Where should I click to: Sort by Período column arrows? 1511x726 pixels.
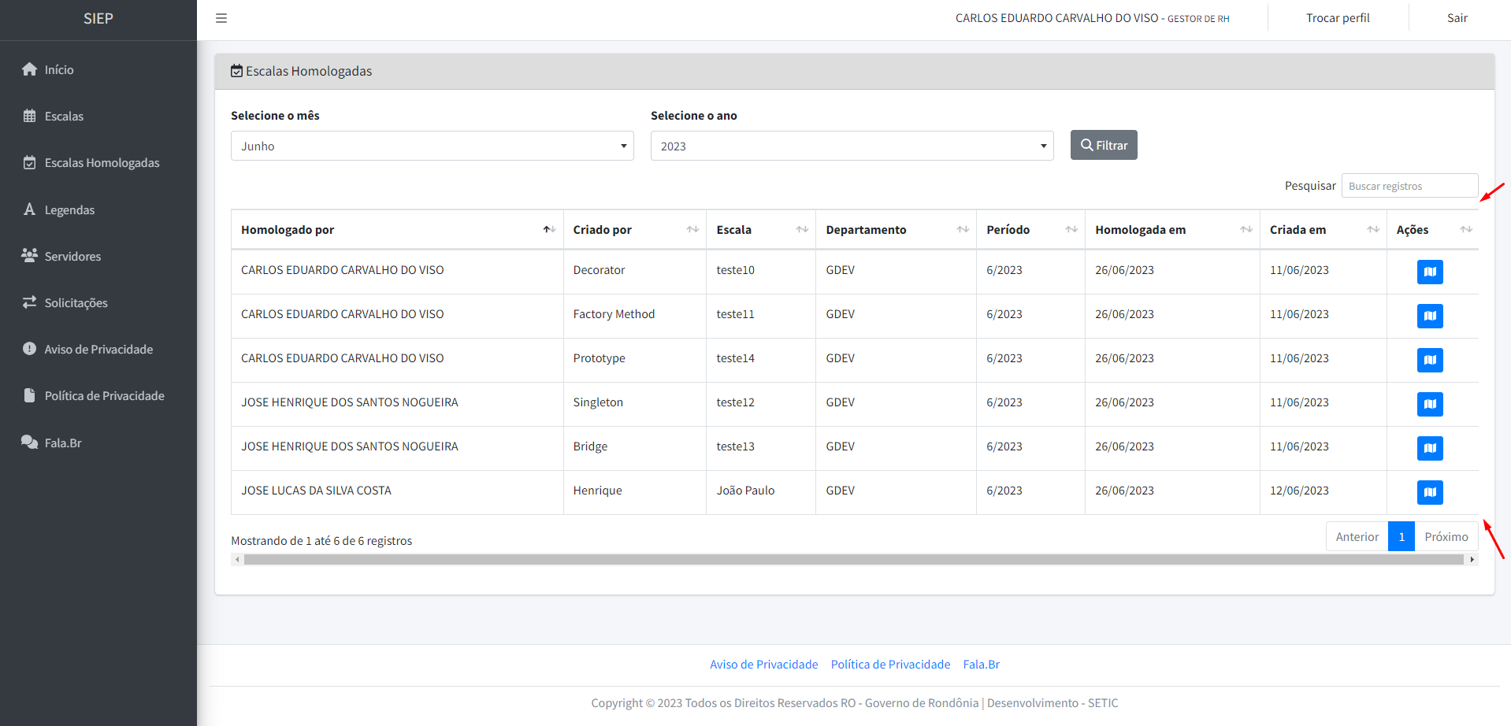[x=1071, y=229]
